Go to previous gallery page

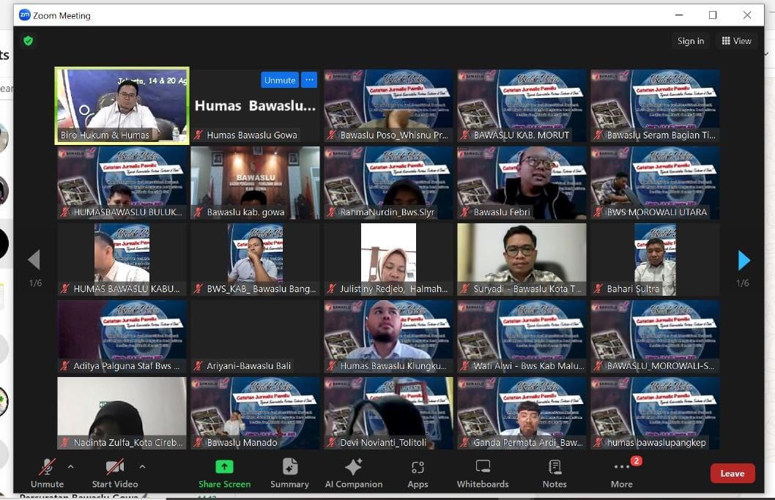(34, 260)
